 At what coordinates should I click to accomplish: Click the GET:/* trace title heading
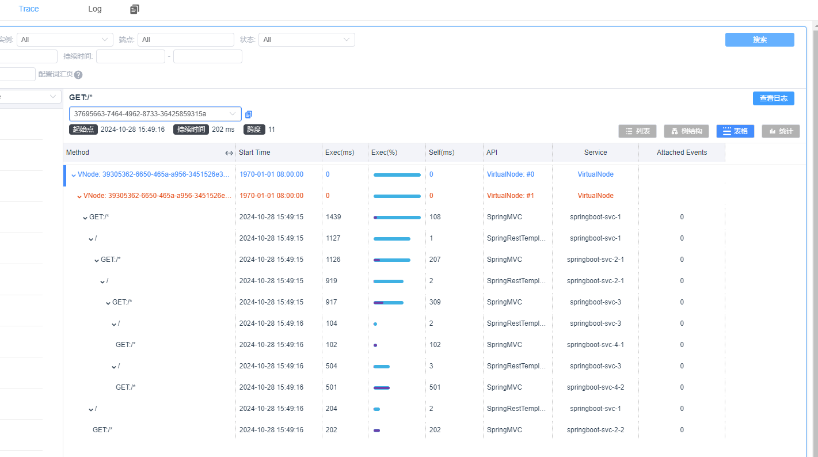(81, 97)
